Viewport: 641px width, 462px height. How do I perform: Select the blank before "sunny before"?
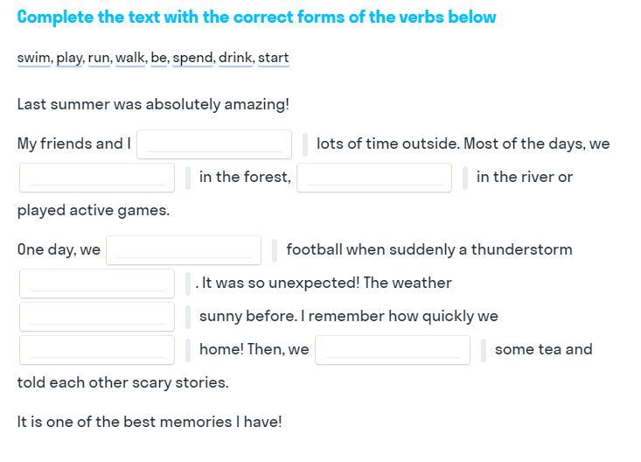(x=97, y=316)
